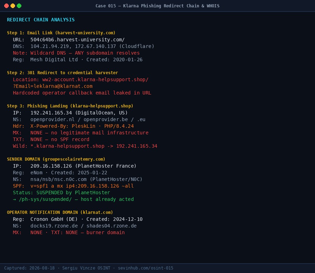Open the sevinhub.com/osint-015 footer link
The width and height of the screenshot is (315, 273).
pyautogui.click(x=146, y=268)
